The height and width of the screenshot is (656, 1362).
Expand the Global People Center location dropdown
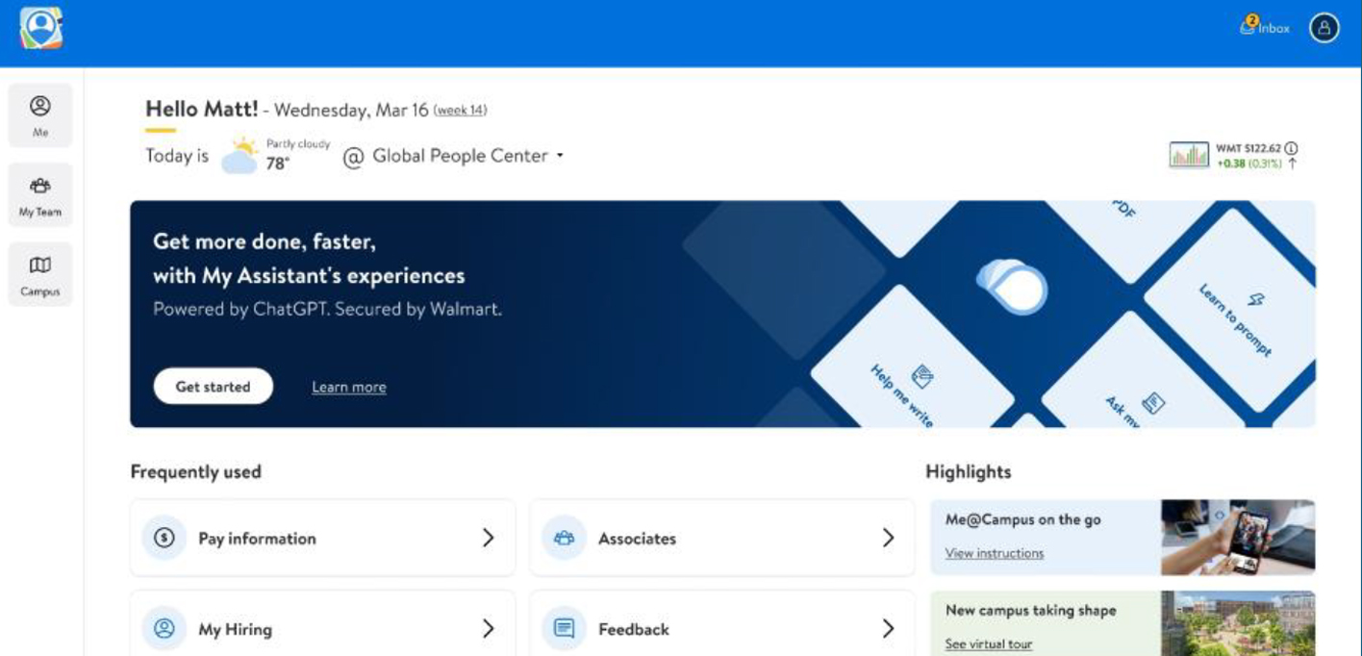560,156
